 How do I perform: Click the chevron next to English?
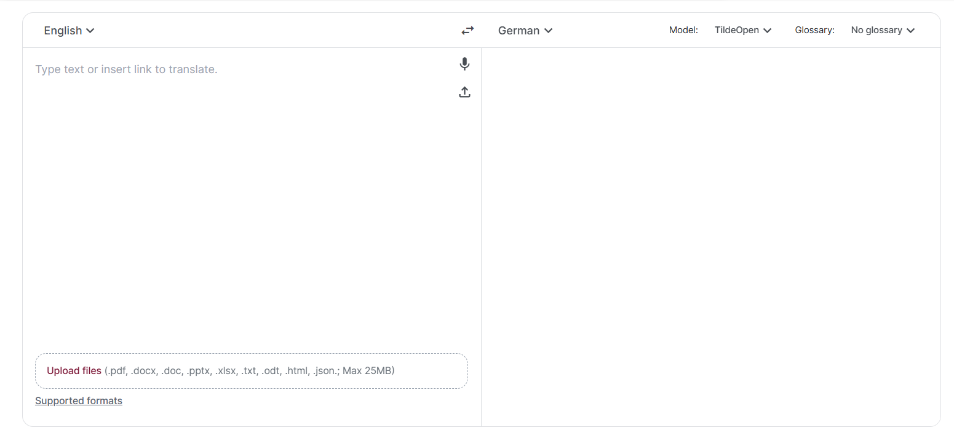tap(90, 30)
